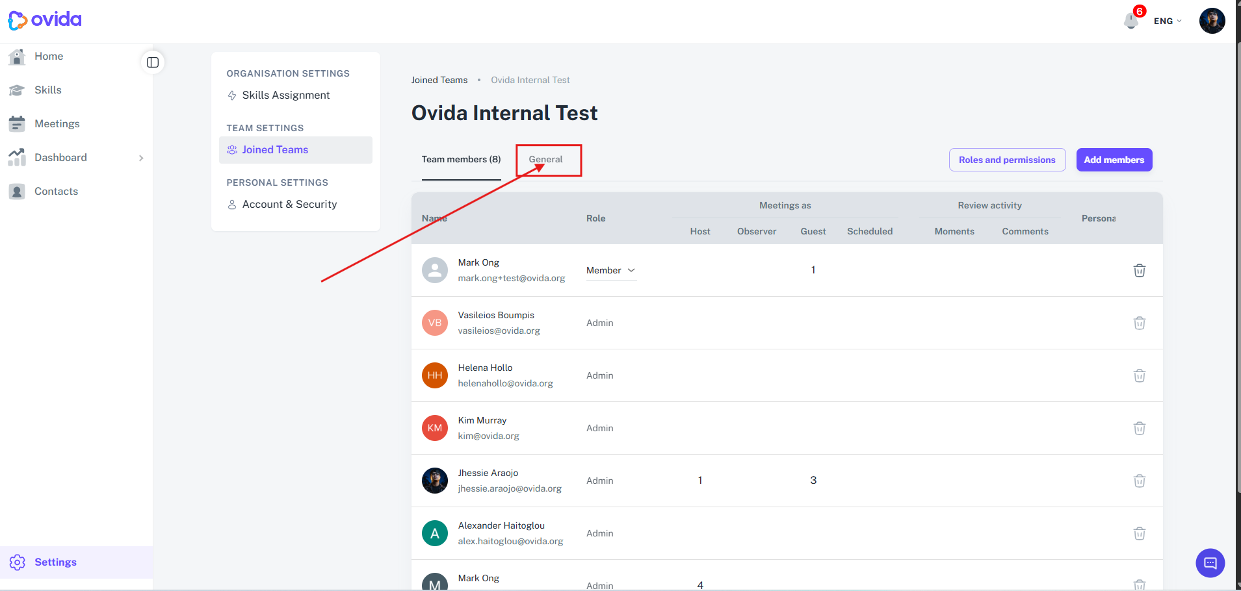The height and width of the screenshot is (591, 1241).
Task: Open Roles and permissions
Action: click(x=1007, y=160)
